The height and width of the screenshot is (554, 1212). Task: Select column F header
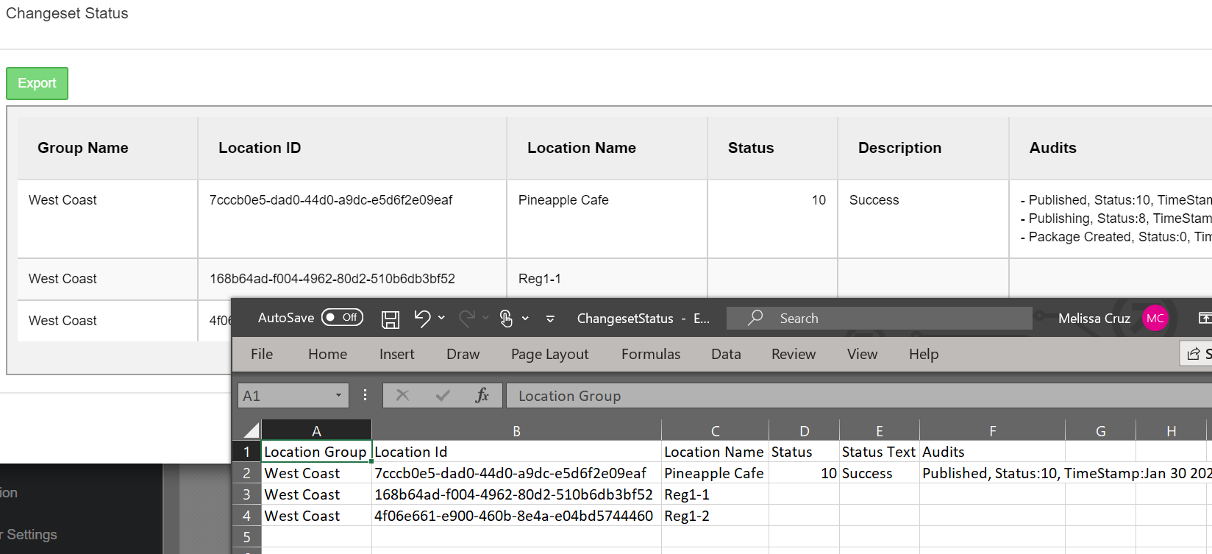[992, 430]
